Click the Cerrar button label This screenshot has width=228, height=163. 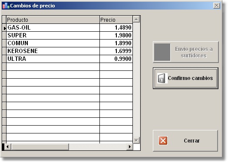(x=192, y=141)
